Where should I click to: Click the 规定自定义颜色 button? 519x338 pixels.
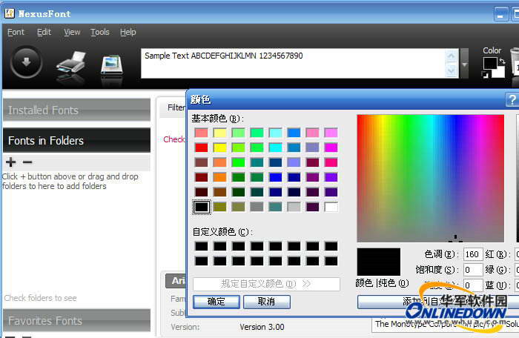coord(266,284)
